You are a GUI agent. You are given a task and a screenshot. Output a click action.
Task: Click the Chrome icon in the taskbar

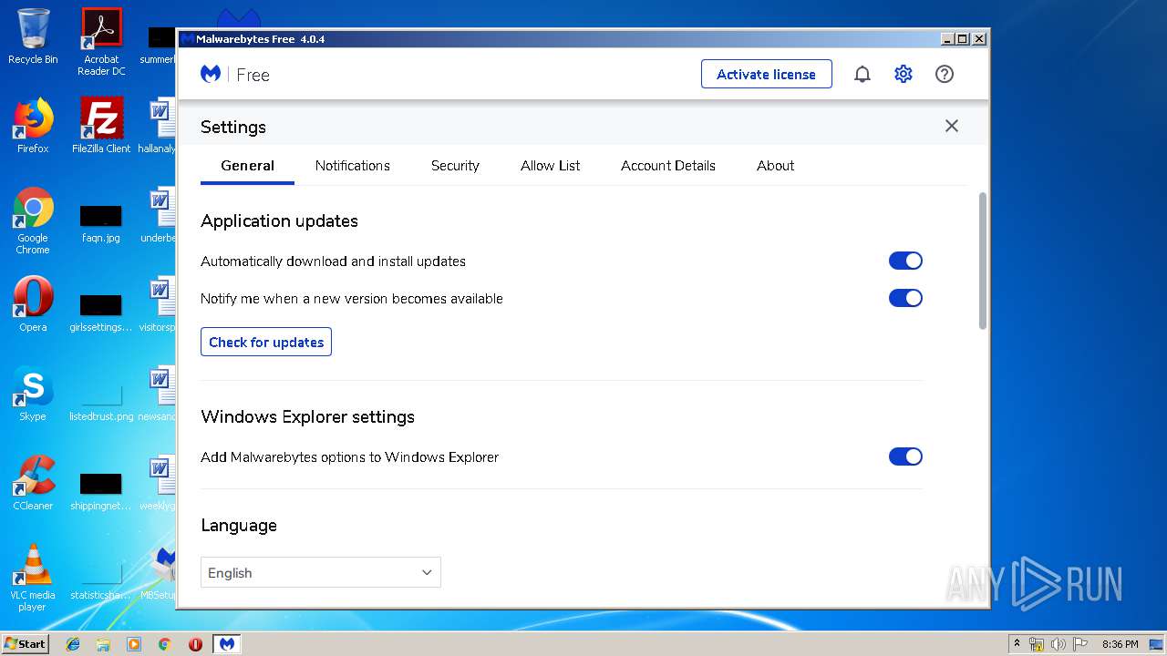point(164,644)
